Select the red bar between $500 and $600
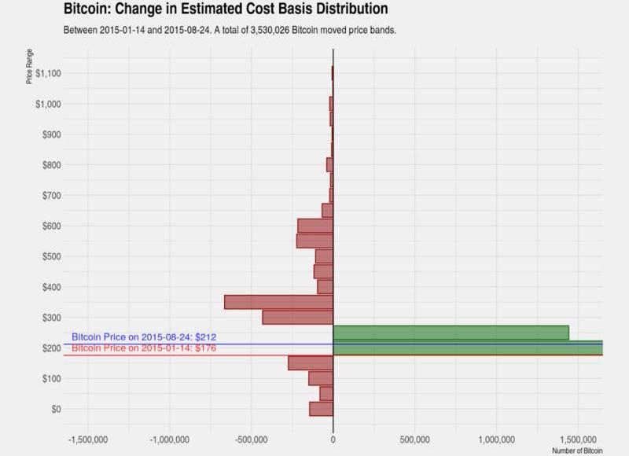 (x=315, y=241)
